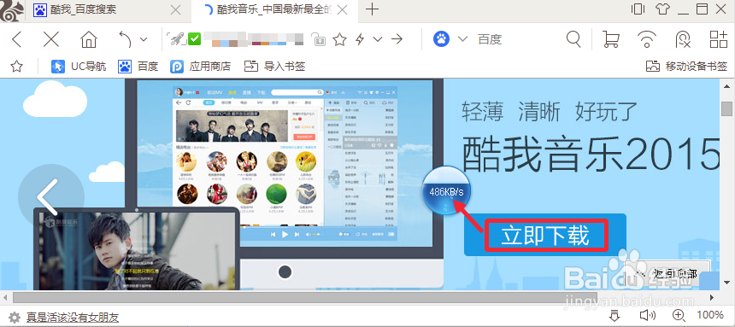Click the settings gear in status bar
The width and height of the screenshot is (735, 327).
point(15,317)
